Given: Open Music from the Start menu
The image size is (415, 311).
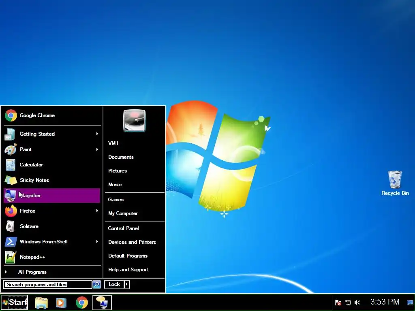Looking at the screenshot, I should tap(115, 185).
